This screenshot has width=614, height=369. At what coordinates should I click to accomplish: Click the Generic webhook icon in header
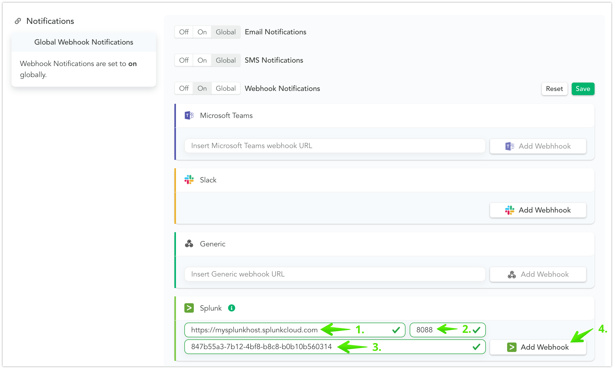(x=189, y=244)
